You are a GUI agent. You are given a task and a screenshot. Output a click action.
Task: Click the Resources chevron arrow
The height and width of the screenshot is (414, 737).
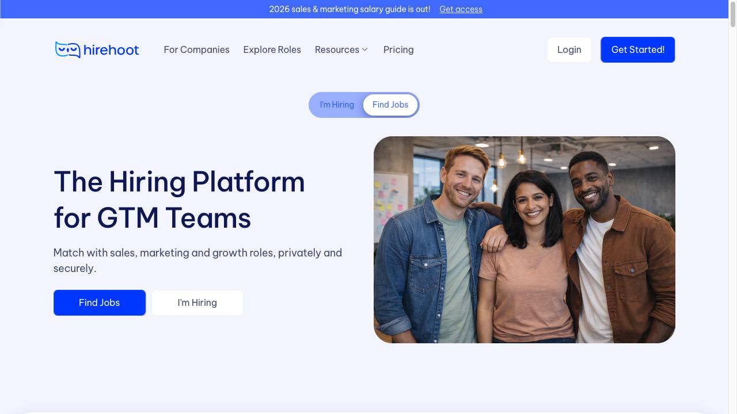(364, 49)
